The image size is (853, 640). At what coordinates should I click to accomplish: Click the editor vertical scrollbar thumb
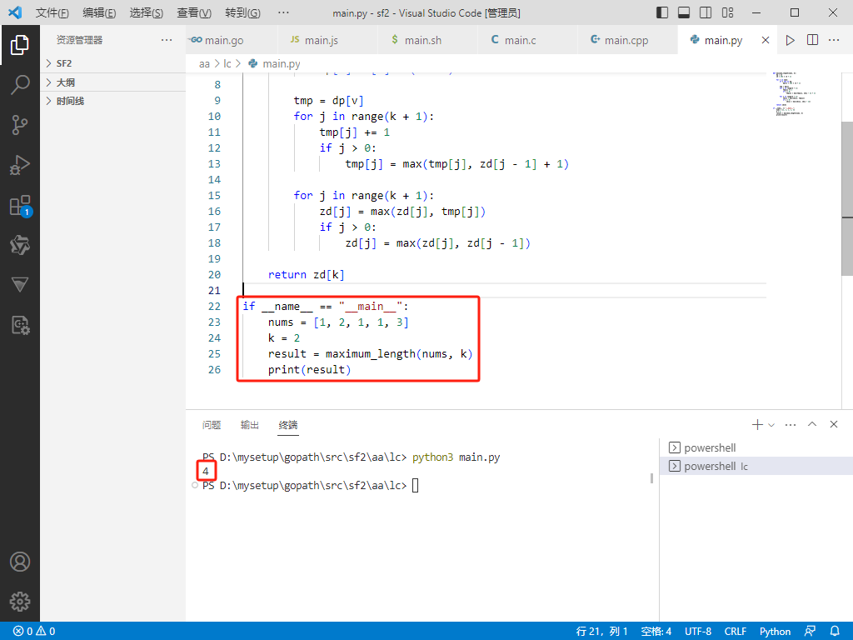[847, 198]
